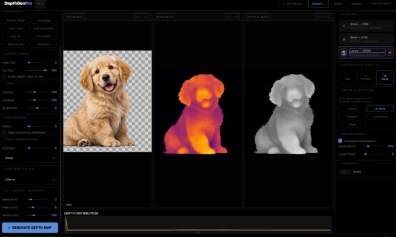Screen dimensions: 396x237
Task: Adjust the Contrast slider
Action: (37, 100)
